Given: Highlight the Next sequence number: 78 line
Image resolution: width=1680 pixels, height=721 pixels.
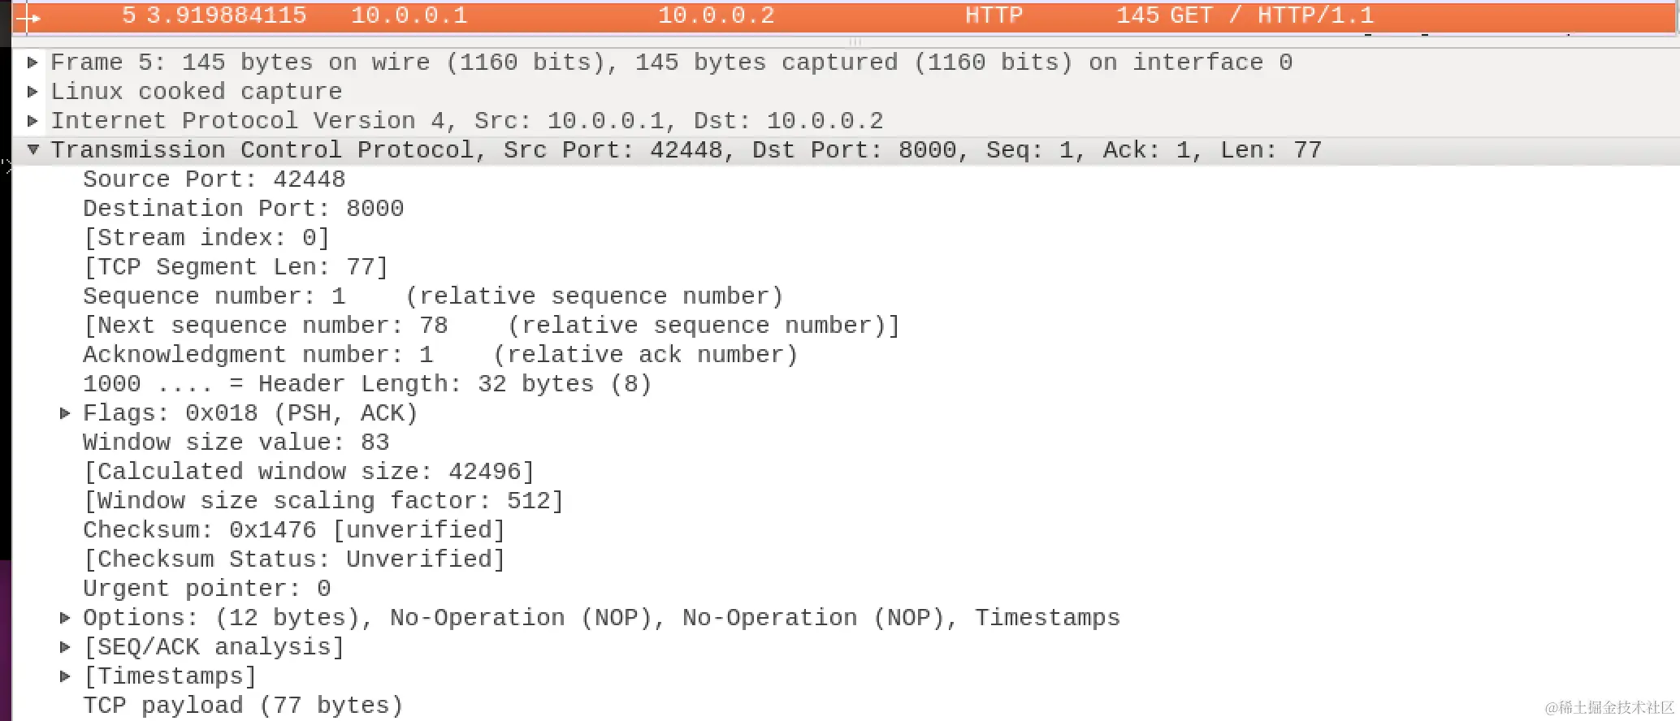Looking at the screenshot, I should click(x=266, y=326).
